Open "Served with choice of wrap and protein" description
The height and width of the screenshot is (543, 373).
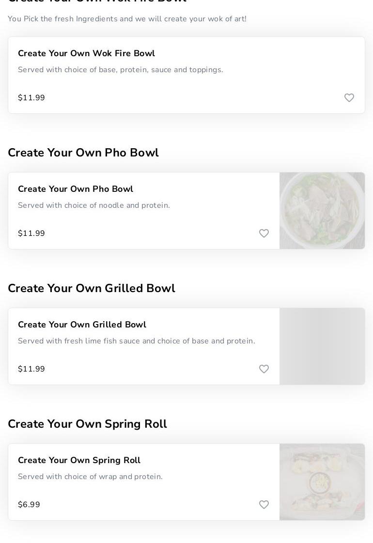(x=90, y=477)
